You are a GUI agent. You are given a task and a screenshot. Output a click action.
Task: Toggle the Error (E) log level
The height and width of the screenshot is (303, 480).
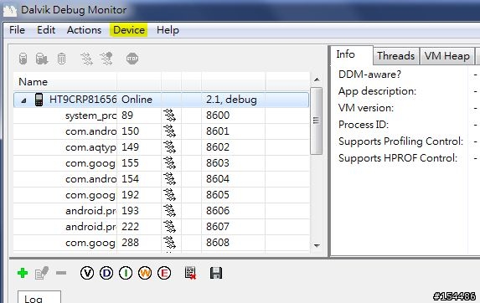click(164, 273)
